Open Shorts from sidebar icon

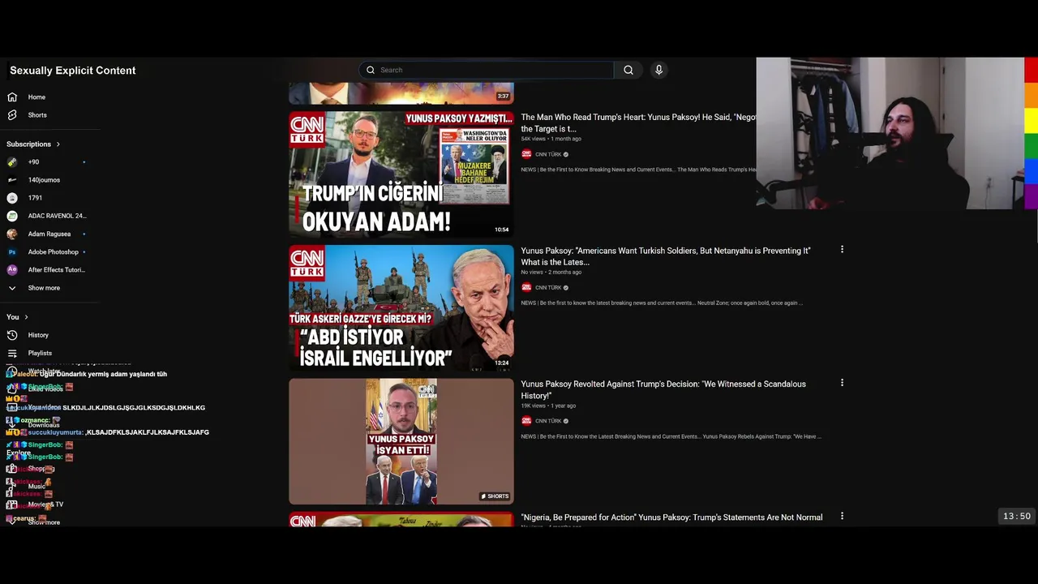[12, 115]
